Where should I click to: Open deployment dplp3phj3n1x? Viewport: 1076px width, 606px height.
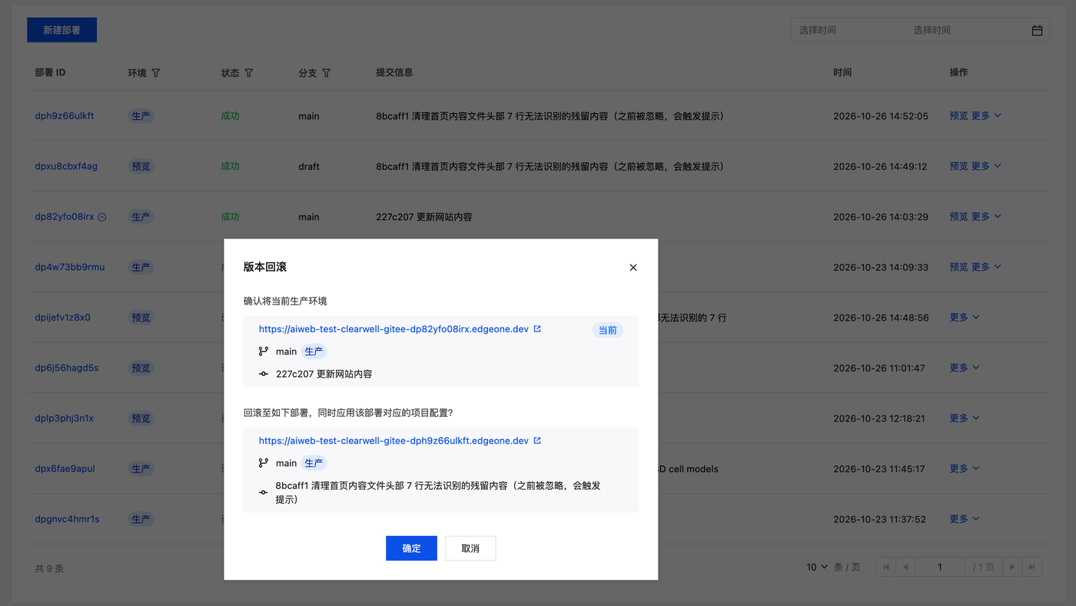[65, 418]
